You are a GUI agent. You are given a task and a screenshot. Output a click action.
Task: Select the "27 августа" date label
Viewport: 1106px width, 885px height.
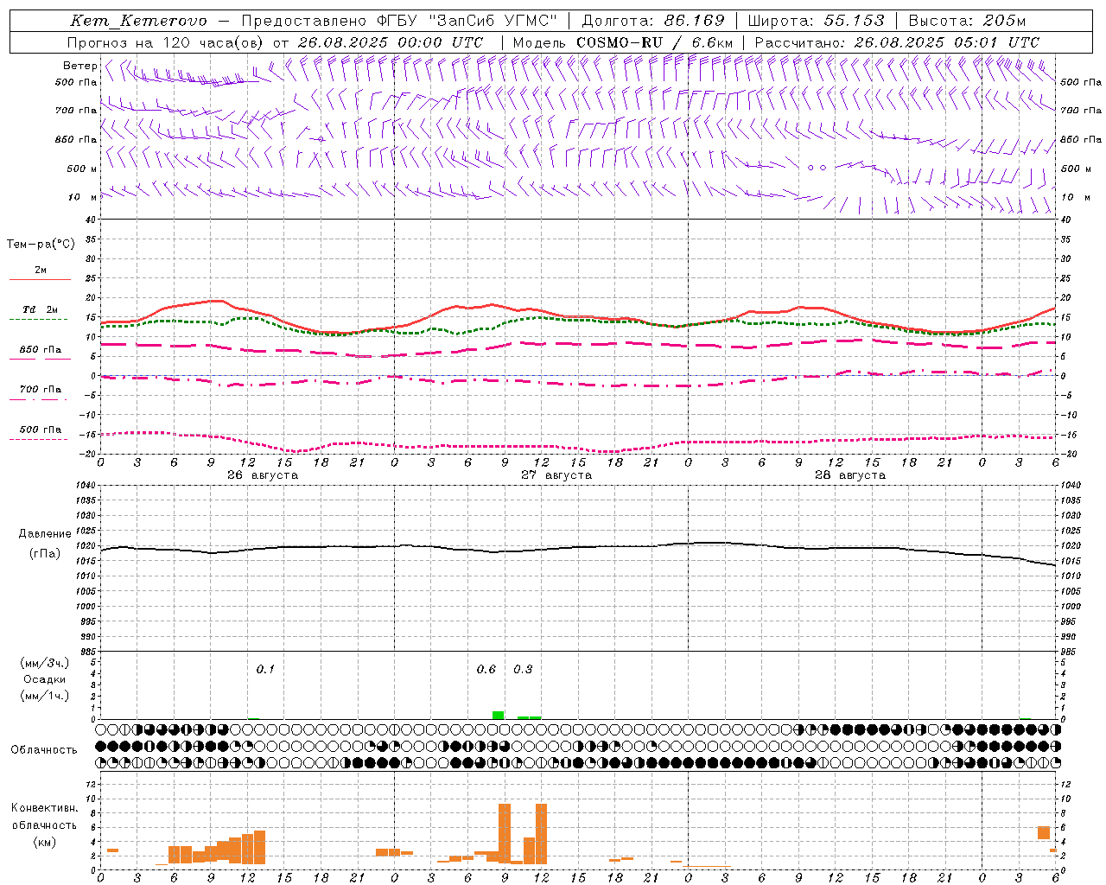point(556,475)
